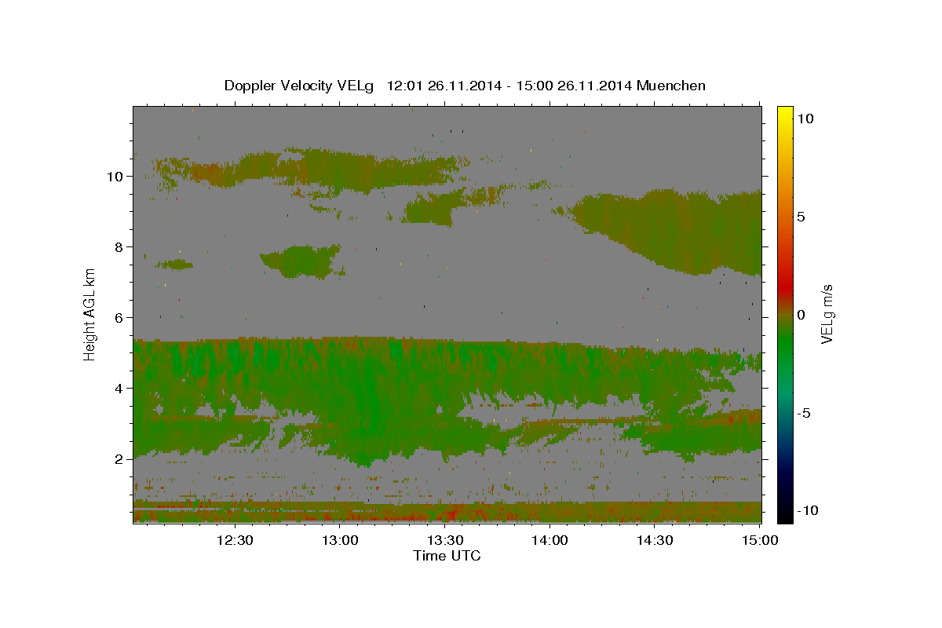Click the 'Time UTC' axis title
The height and width of the screenshot is (628, 942).
[x=447, y=556]
